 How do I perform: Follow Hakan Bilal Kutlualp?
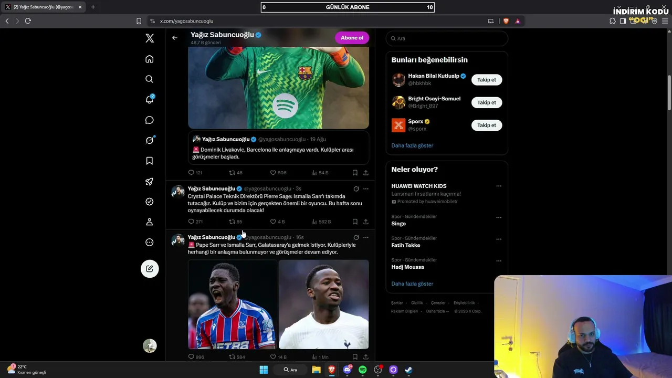tap(487, 80)
